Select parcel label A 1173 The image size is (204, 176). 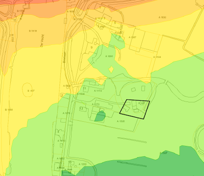click(x=96, y=104)
